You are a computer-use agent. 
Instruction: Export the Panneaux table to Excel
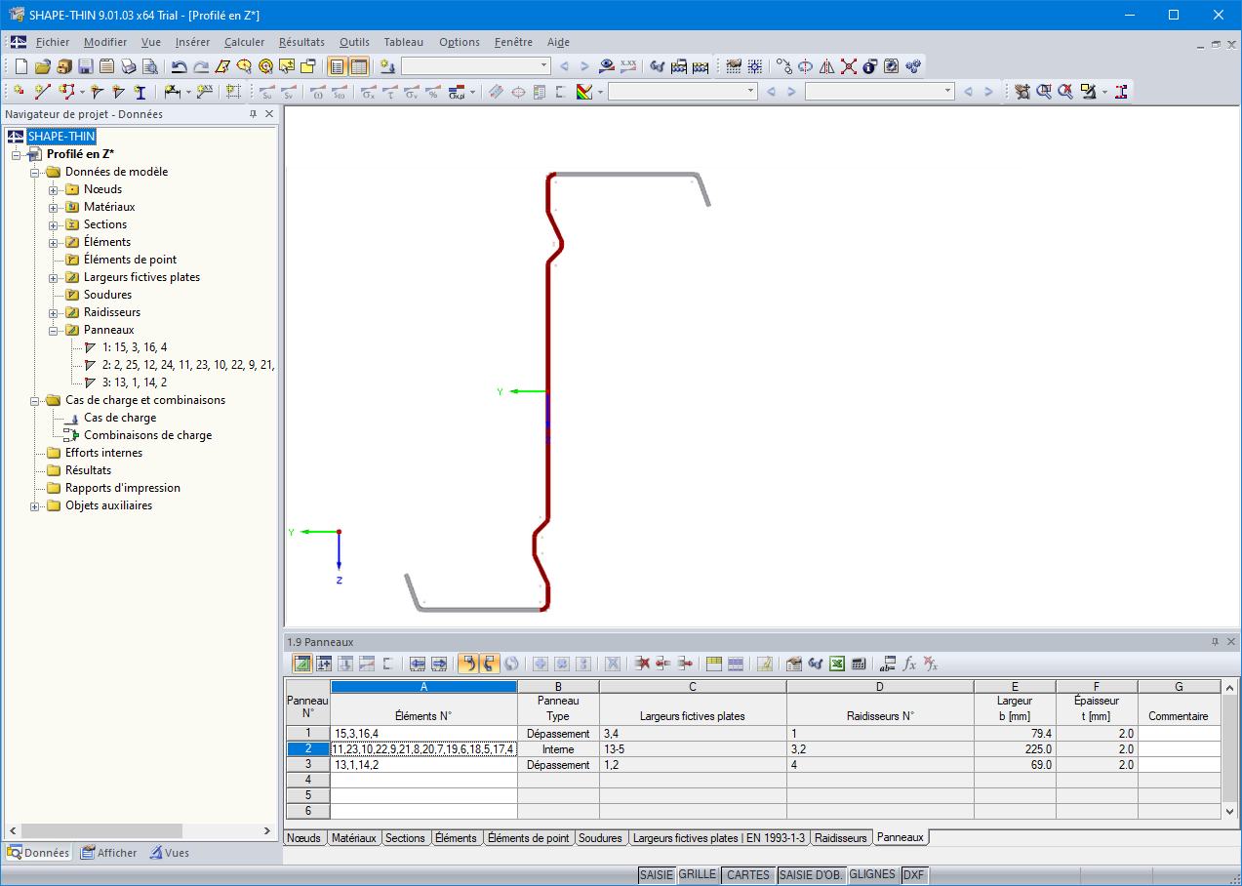click(x=836, y=664)
